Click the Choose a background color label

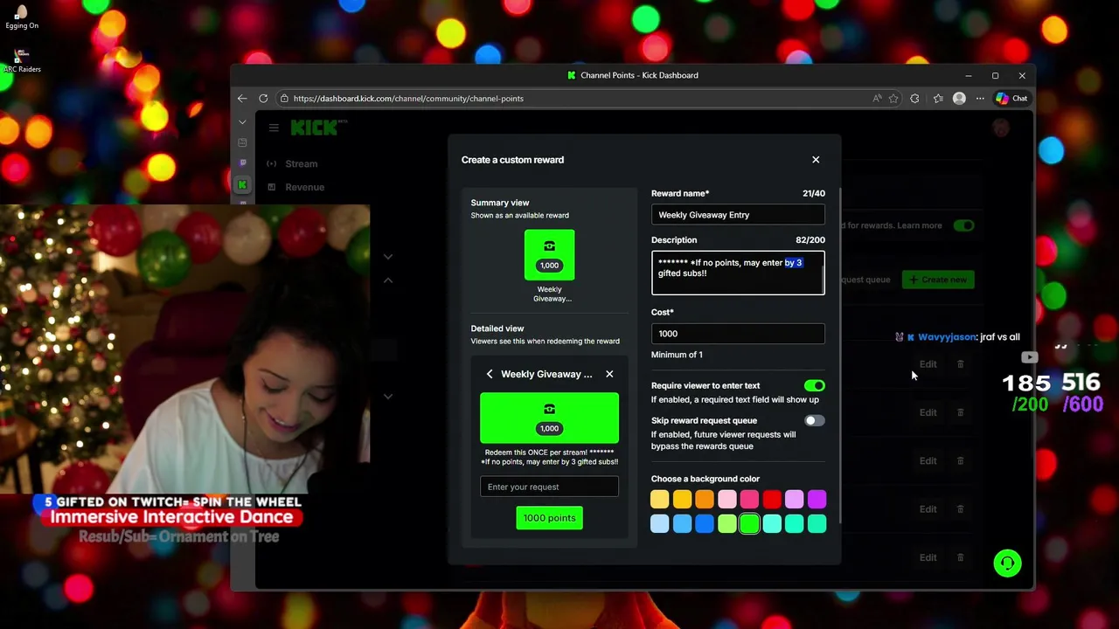705,479
